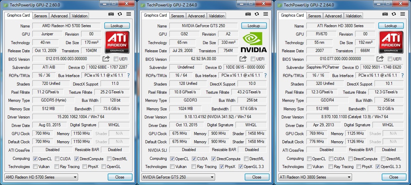Click GPU-Z title bar icon of GPU-Z 2.60.0 window

(x=5, y=5)
